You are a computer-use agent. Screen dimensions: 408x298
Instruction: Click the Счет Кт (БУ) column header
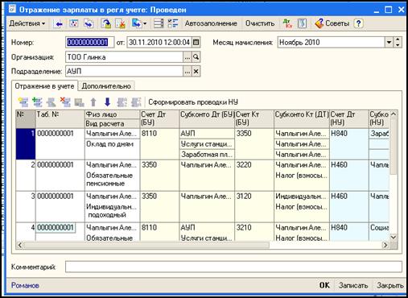254,118
